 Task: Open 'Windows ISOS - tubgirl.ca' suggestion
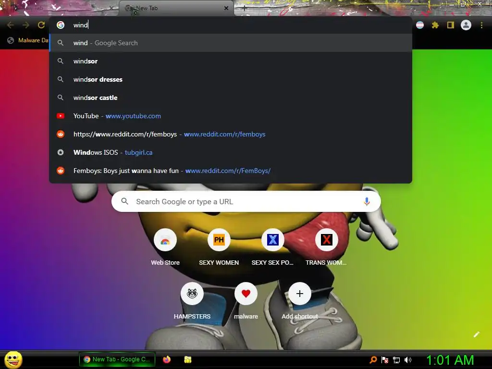click(231, 152)
